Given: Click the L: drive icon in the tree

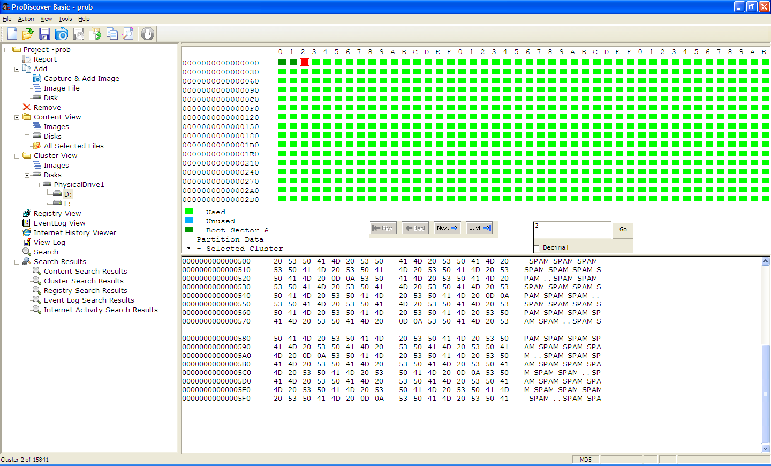Looking at the screenshot, I should [57, 204].
